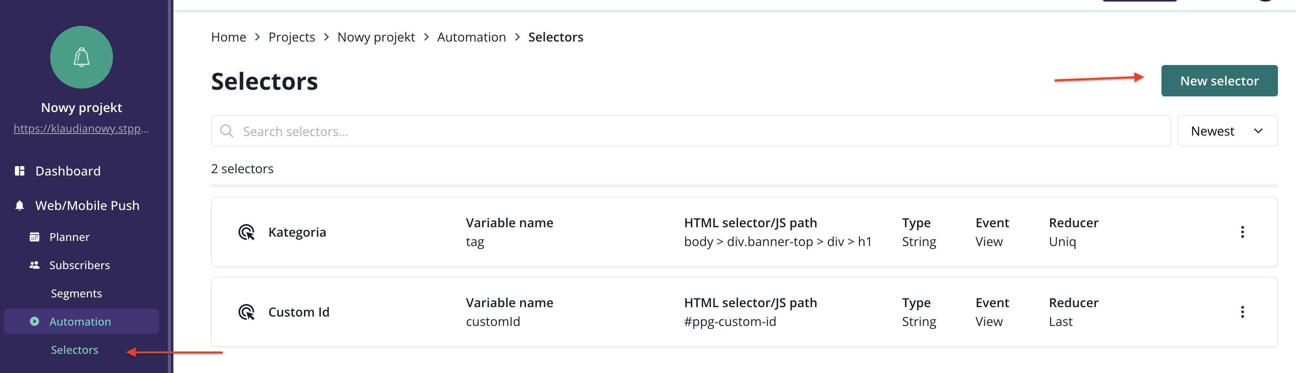Open the Custom Id row three-dot menu
The image size is (1296, 373).
click(x=1242, y=312)
